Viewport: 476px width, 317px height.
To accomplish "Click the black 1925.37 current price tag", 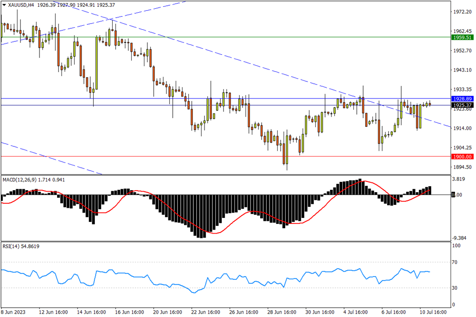I will 462,105.
